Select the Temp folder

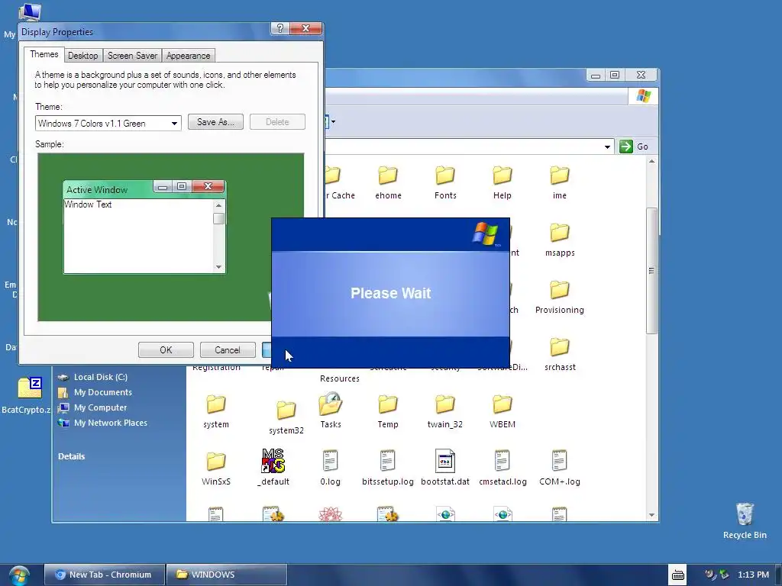pyautogui.click(x=387, y=411)
